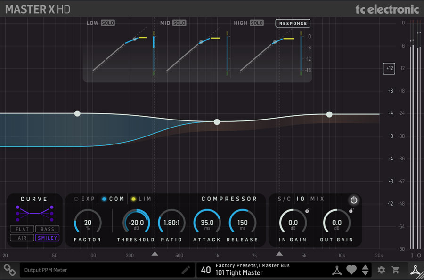Click the input meter I label
Image resolution: width=424 pixels, height=280 pixels.
[x=412, y=256]
